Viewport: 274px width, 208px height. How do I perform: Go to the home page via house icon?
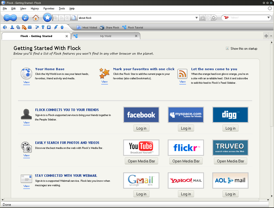tap(36, 18)
